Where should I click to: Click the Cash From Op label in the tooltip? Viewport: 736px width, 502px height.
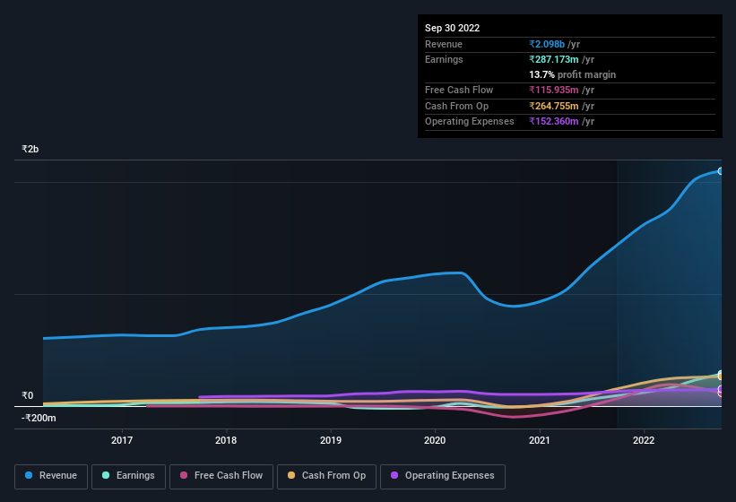(456, 106)
